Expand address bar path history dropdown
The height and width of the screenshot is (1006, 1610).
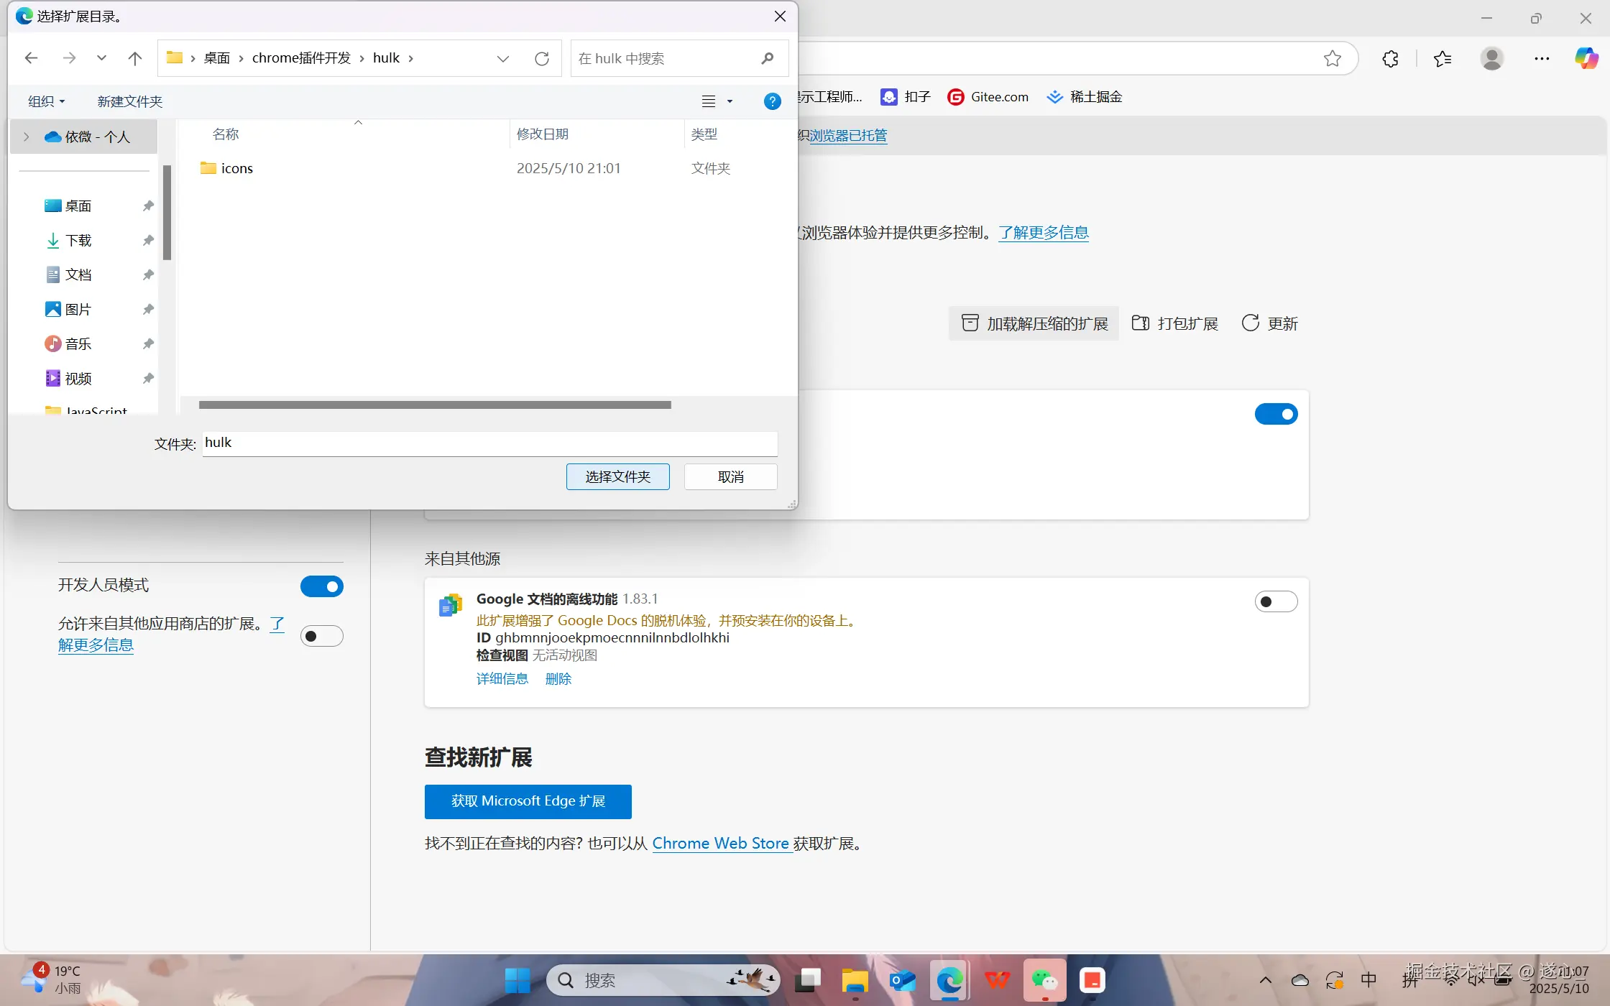(503, 58)
